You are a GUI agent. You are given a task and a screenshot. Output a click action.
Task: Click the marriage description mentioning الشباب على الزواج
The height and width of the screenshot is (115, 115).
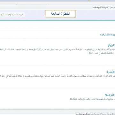pyautogui.click(x=57, y=50)
